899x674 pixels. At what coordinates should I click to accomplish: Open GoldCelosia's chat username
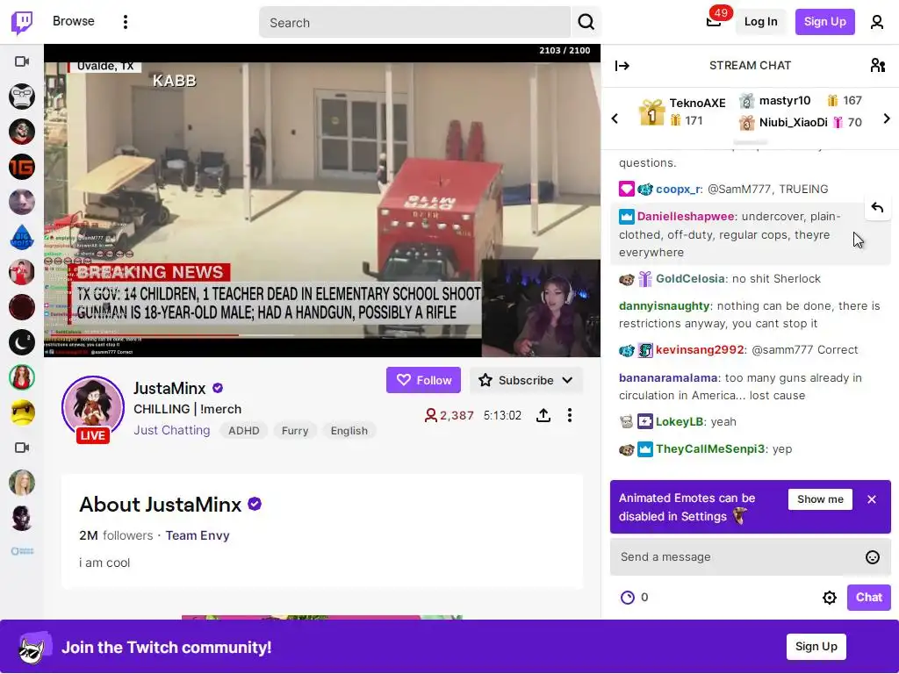tap(690, 278)
